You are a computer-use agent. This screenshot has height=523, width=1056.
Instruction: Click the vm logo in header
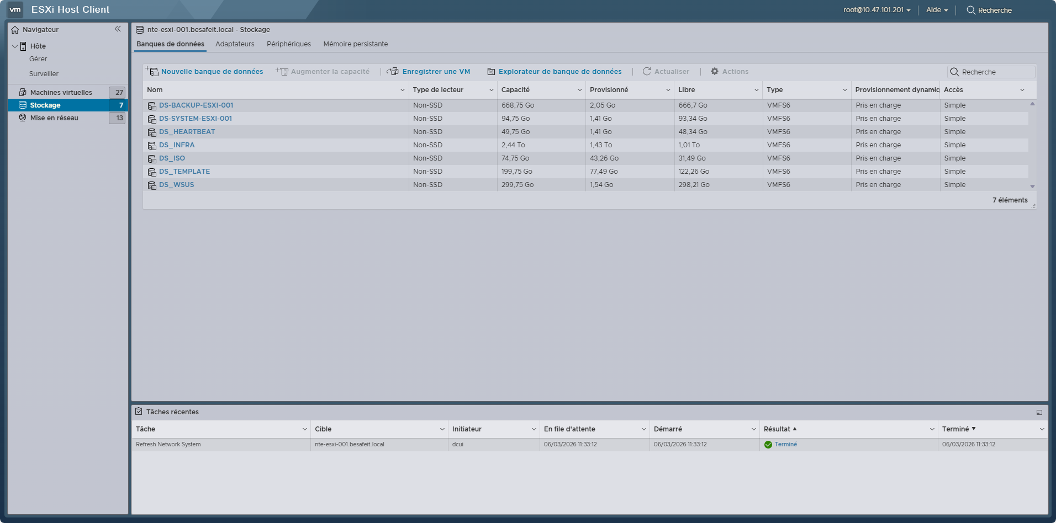tap(15, 9)
